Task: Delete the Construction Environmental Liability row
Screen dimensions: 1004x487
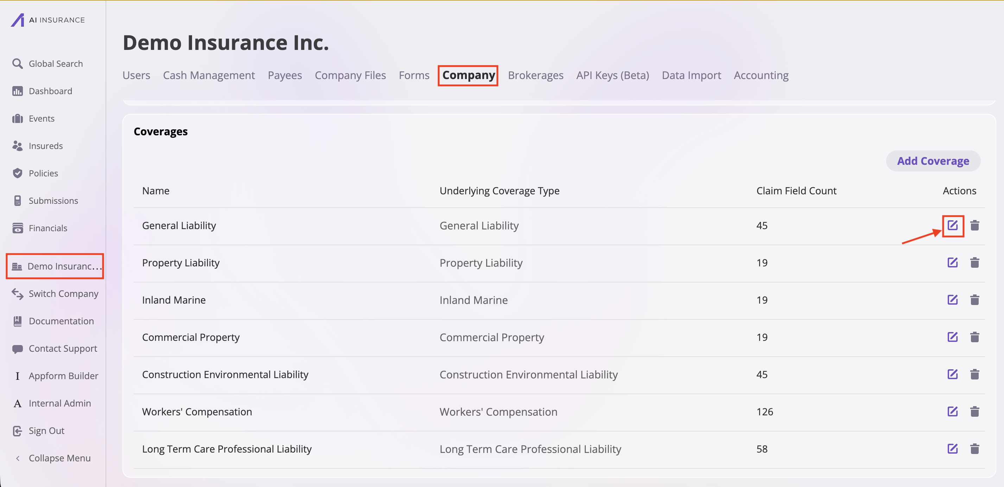Action: pos(974,375)
